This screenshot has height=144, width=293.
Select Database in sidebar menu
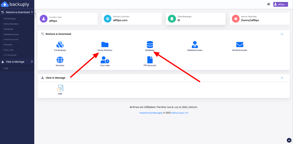coord(8,29)
